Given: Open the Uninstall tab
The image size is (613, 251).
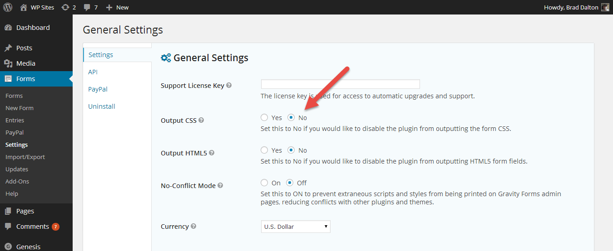Looking at the screenshot, I should pos(102,106).
